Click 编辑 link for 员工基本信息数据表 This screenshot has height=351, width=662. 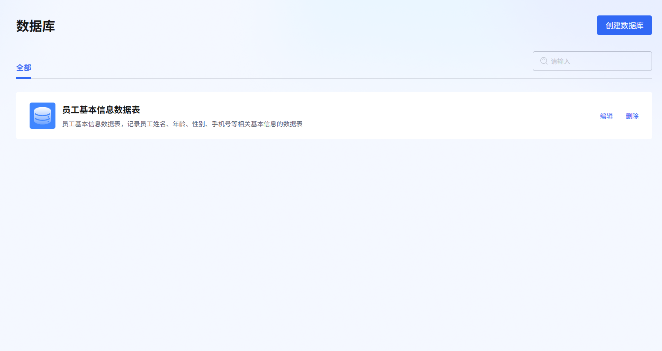tap(606, 116)
